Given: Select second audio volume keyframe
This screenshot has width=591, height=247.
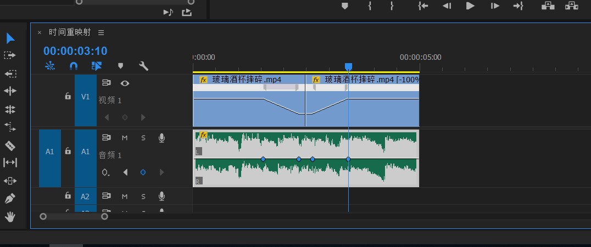Looking at the screenshot, I should tap(299, 159).
